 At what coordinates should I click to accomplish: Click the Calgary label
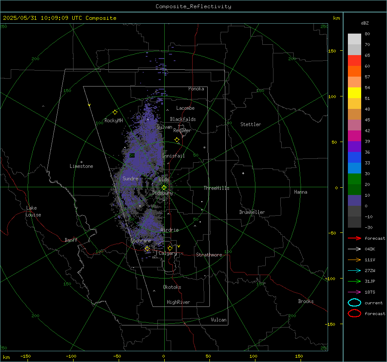pos(168,253)
